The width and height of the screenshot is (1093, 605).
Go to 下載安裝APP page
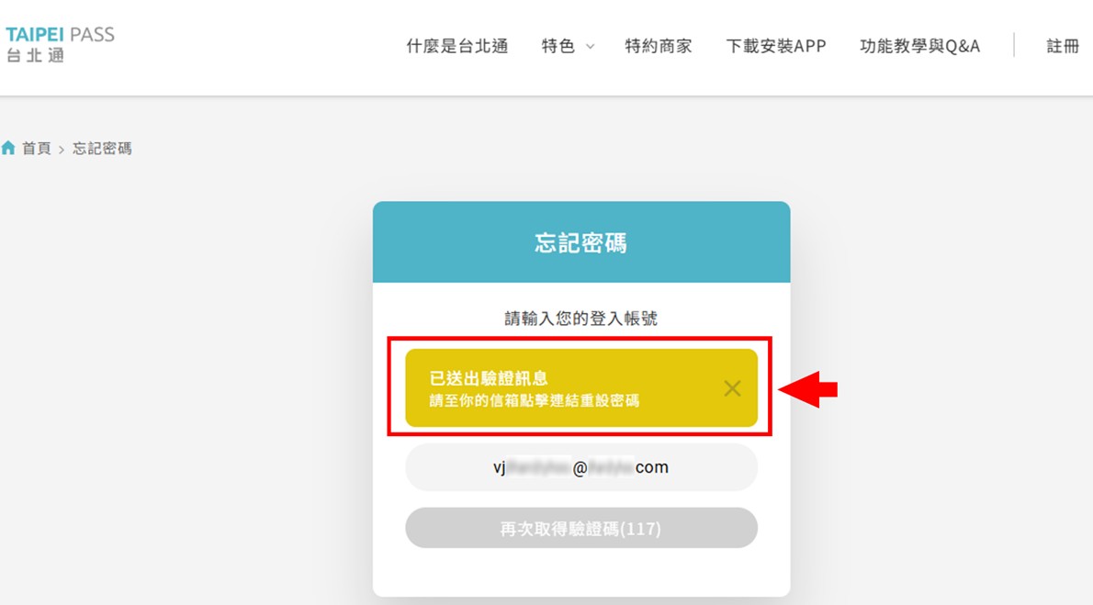click(776, 46)
